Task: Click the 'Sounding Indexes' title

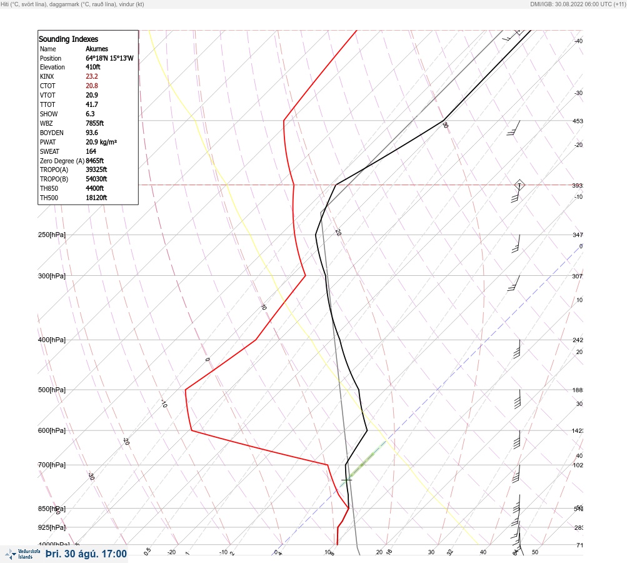Action: pyautogui.click(x=68, y=39)
